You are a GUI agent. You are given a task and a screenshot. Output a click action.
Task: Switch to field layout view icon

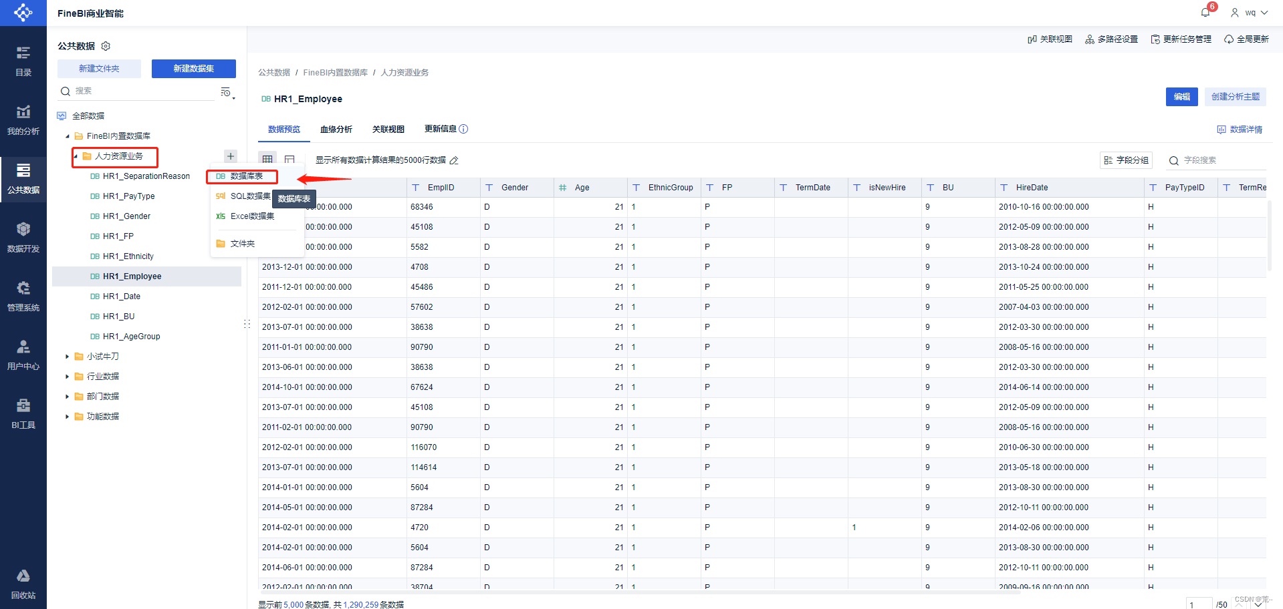click(x=289, y=160)
